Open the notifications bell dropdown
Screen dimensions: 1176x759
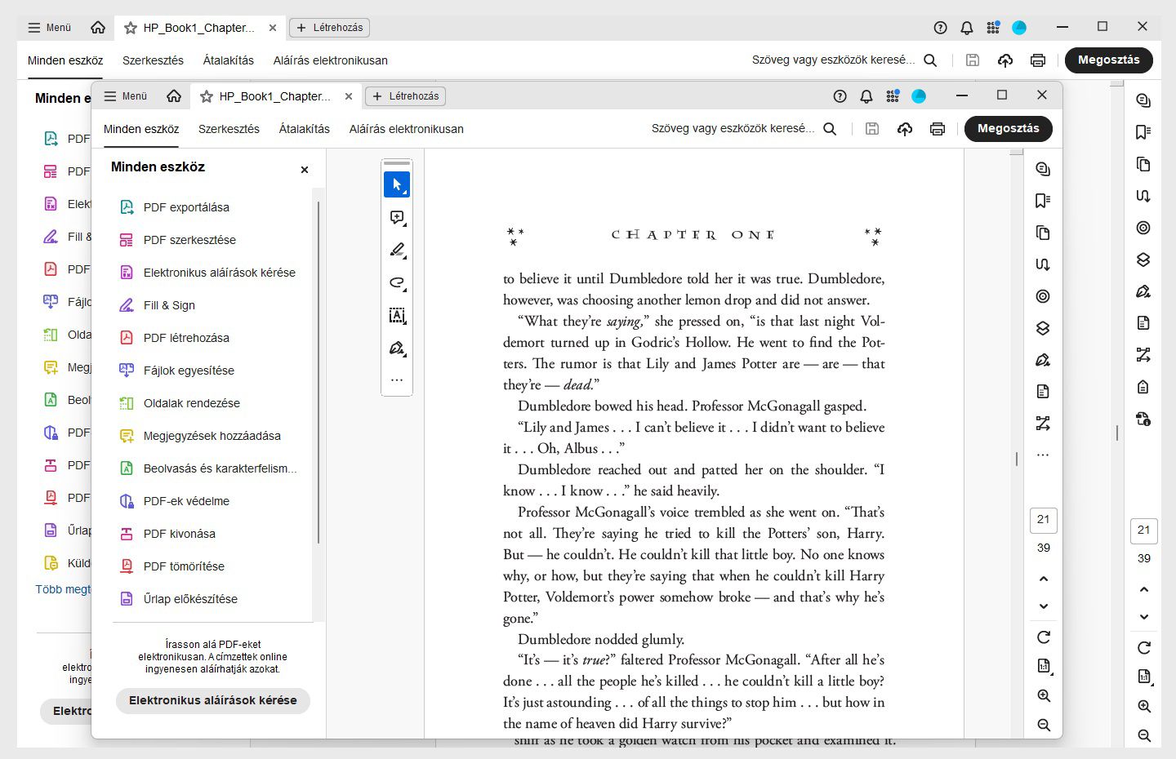866,95
